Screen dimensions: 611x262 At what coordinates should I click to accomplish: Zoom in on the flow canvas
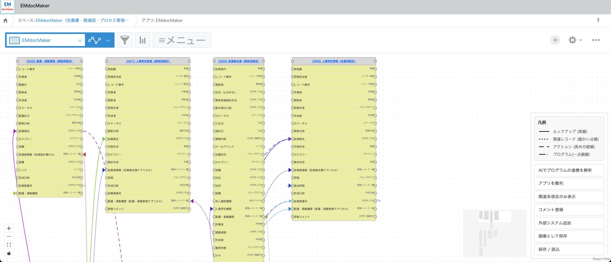tap(9, 228)
